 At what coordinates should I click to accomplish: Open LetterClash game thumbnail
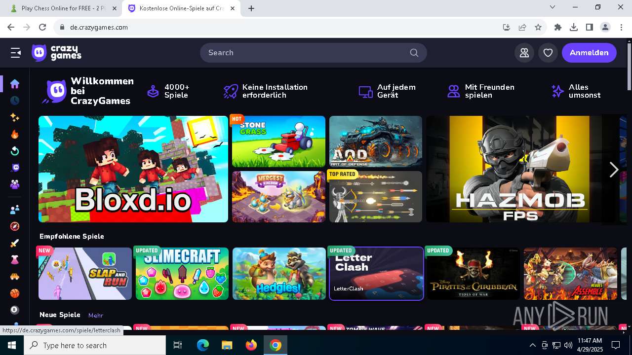pos(376,274)
